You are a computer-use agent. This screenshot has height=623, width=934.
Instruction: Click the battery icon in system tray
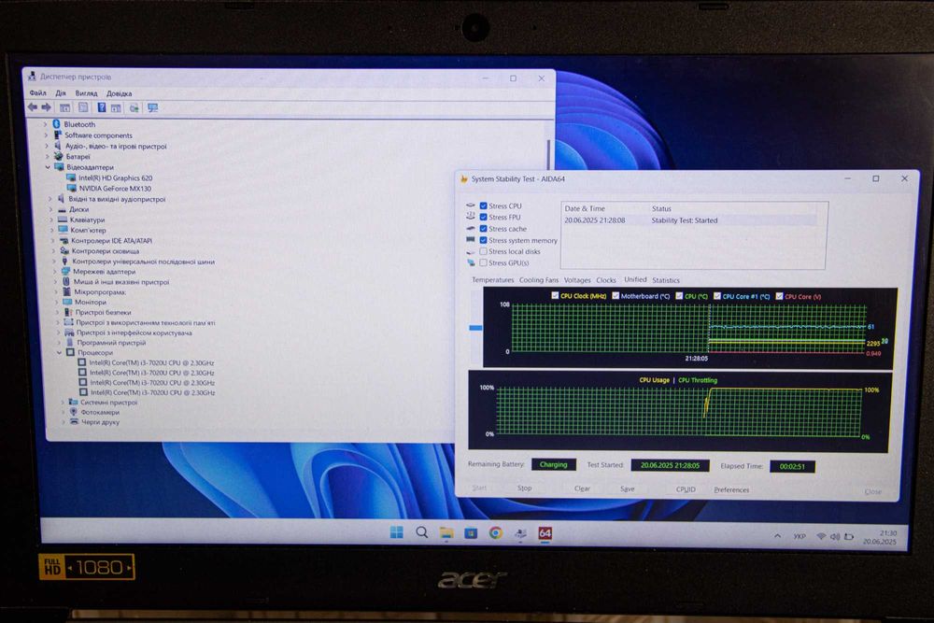pyautogui.click(x=849, y=537)
